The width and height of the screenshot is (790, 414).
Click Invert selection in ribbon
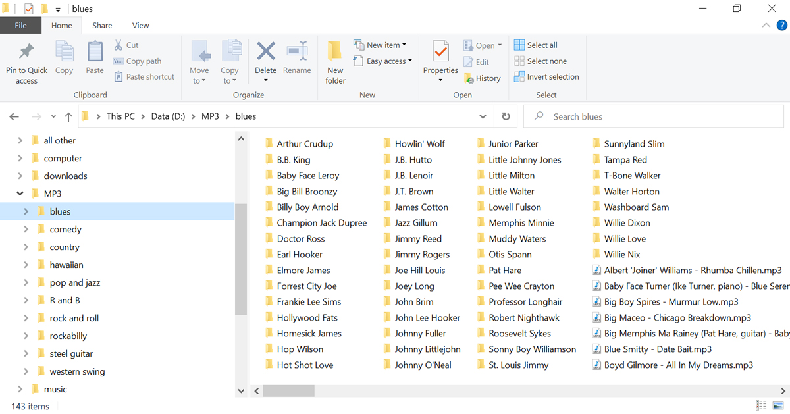pyautogui.click(x=546, y=77)
